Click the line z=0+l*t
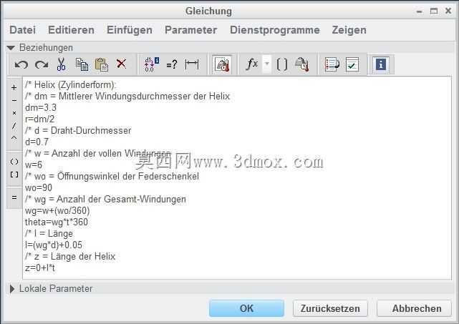Viewport: 459px width, 324px height. (40, 268)
